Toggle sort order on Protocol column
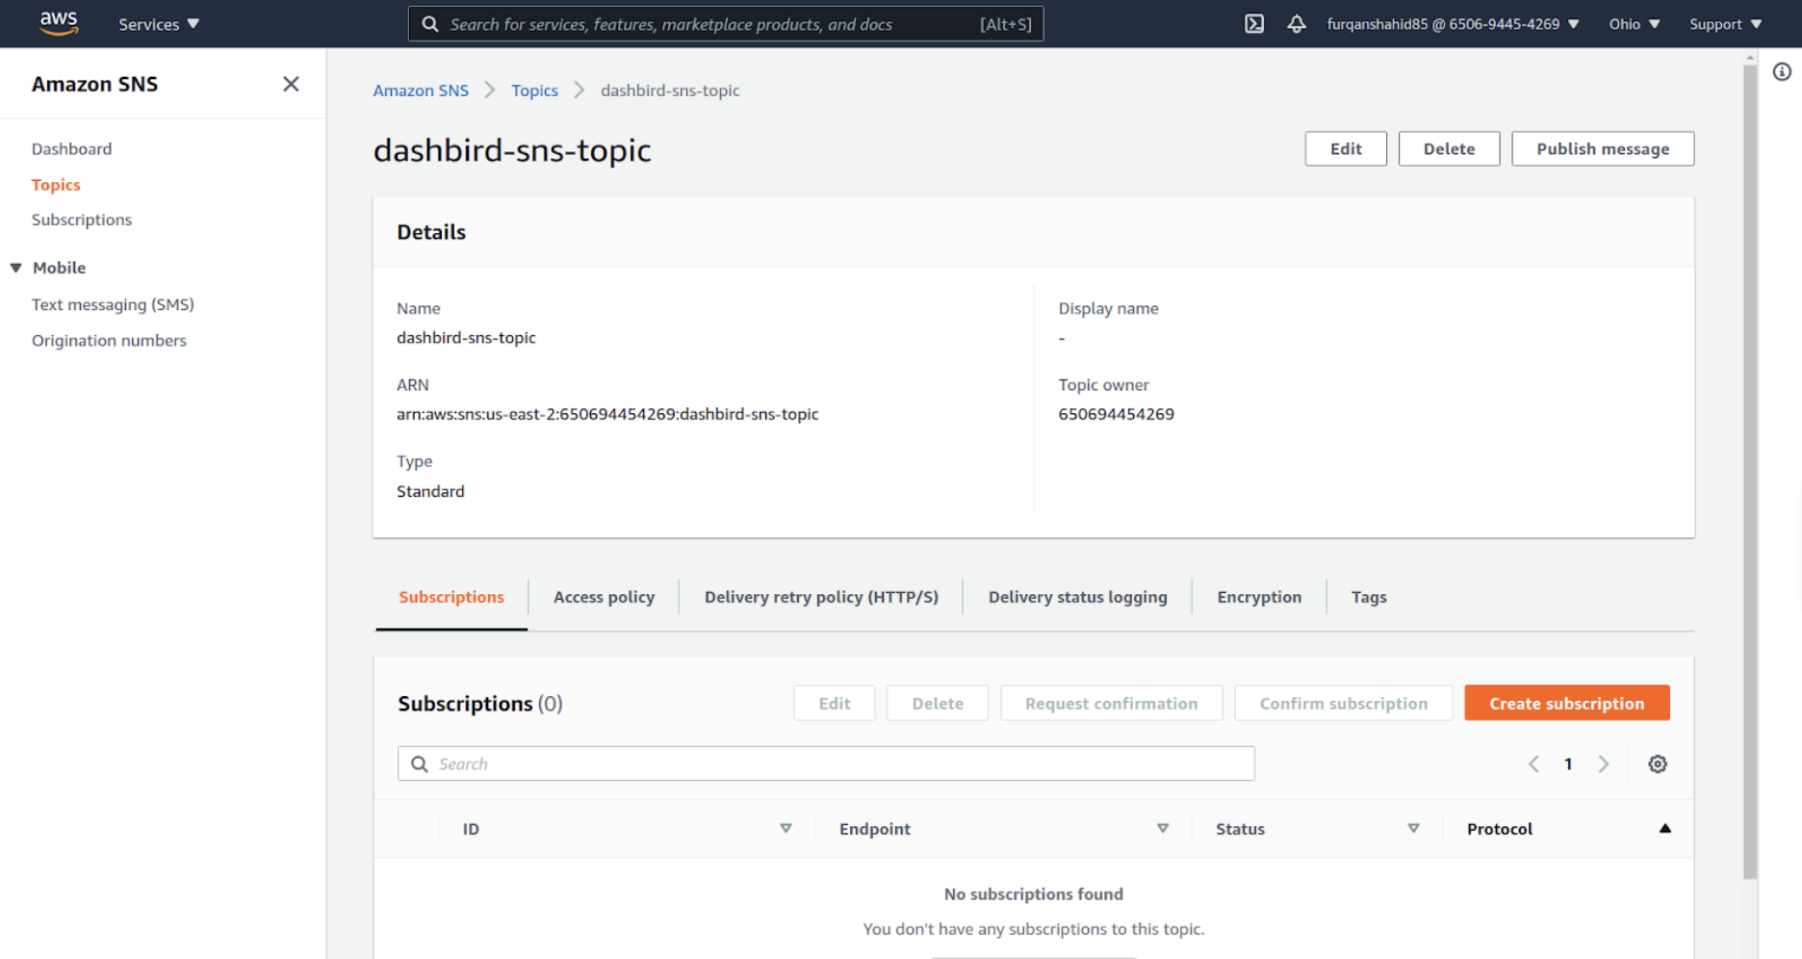 click(1666, 828)
